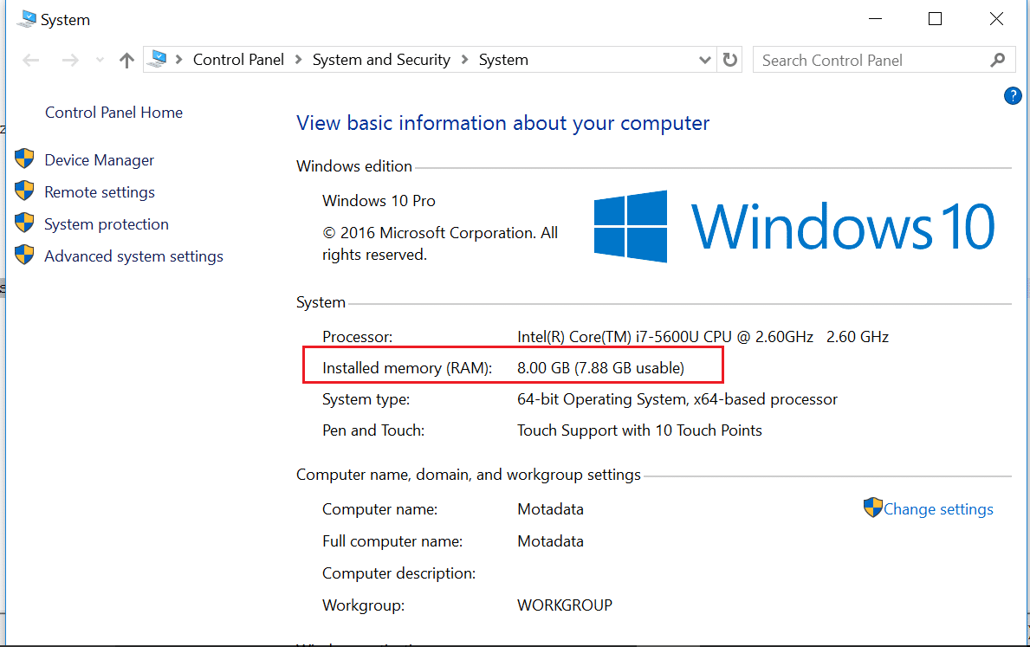Click the shield icon beside Remote settings
Image resolution: width=1030 pixels, height=647 pixels.
24,191
